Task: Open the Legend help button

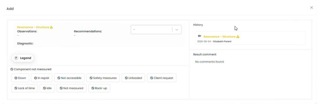Action: tap(23, 58)
